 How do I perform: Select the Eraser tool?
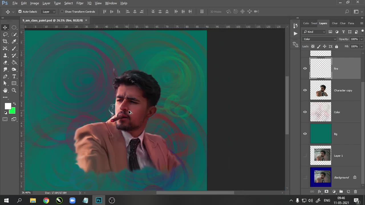coord(5,62)
